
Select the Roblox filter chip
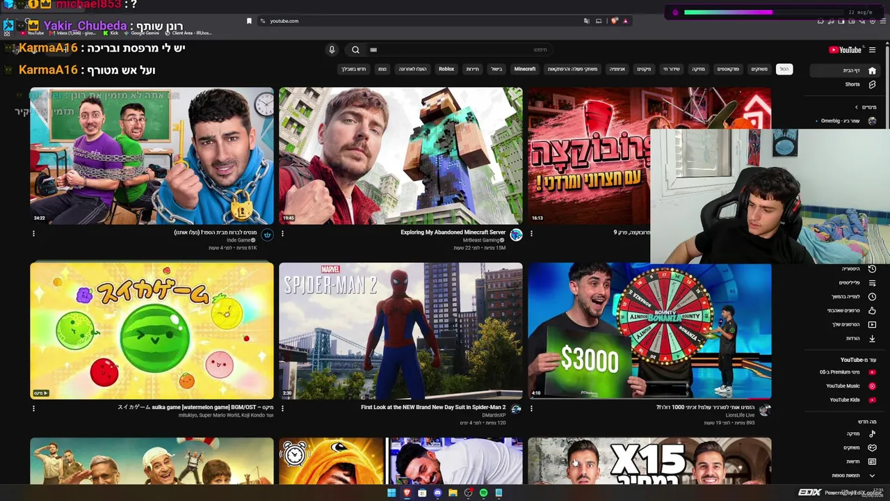(446, 69)
